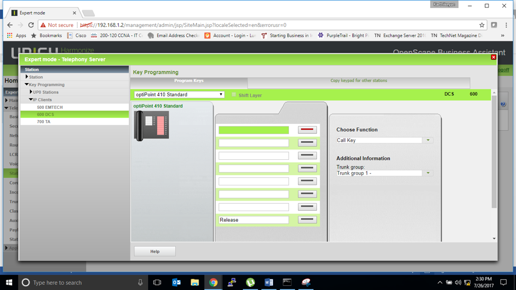The image size is (516, 290).
Task: Open Word from the taskbar
Action: coord(269,283)
